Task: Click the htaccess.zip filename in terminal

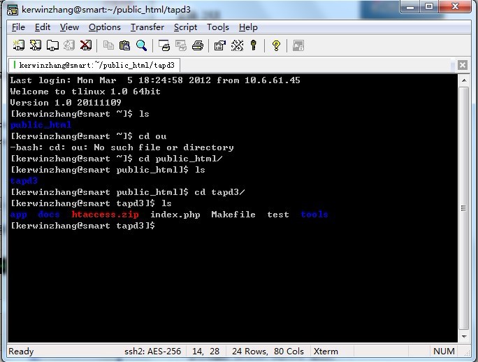Action: (105, 215)
